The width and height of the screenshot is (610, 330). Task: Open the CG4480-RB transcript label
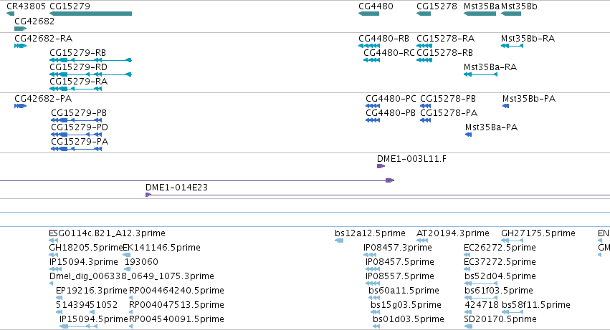383,39
